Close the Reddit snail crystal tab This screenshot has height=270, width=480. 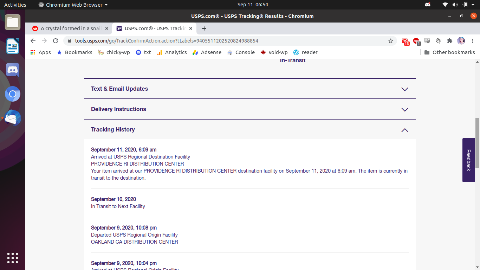pyautogui.click(x=107, y=28)
